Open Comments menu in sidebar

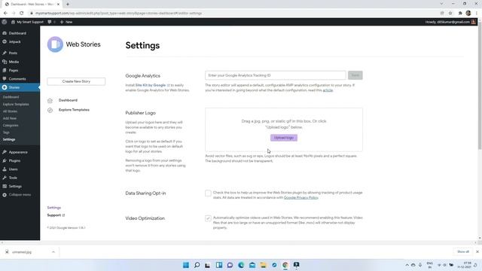tap(17, 79)
